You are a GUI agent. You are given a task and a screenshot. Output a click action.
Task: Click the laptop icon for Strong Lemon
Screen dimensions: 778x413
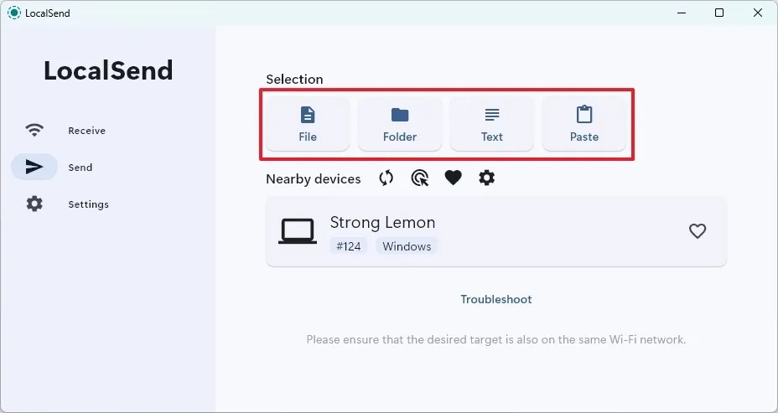tap(298, 231)
